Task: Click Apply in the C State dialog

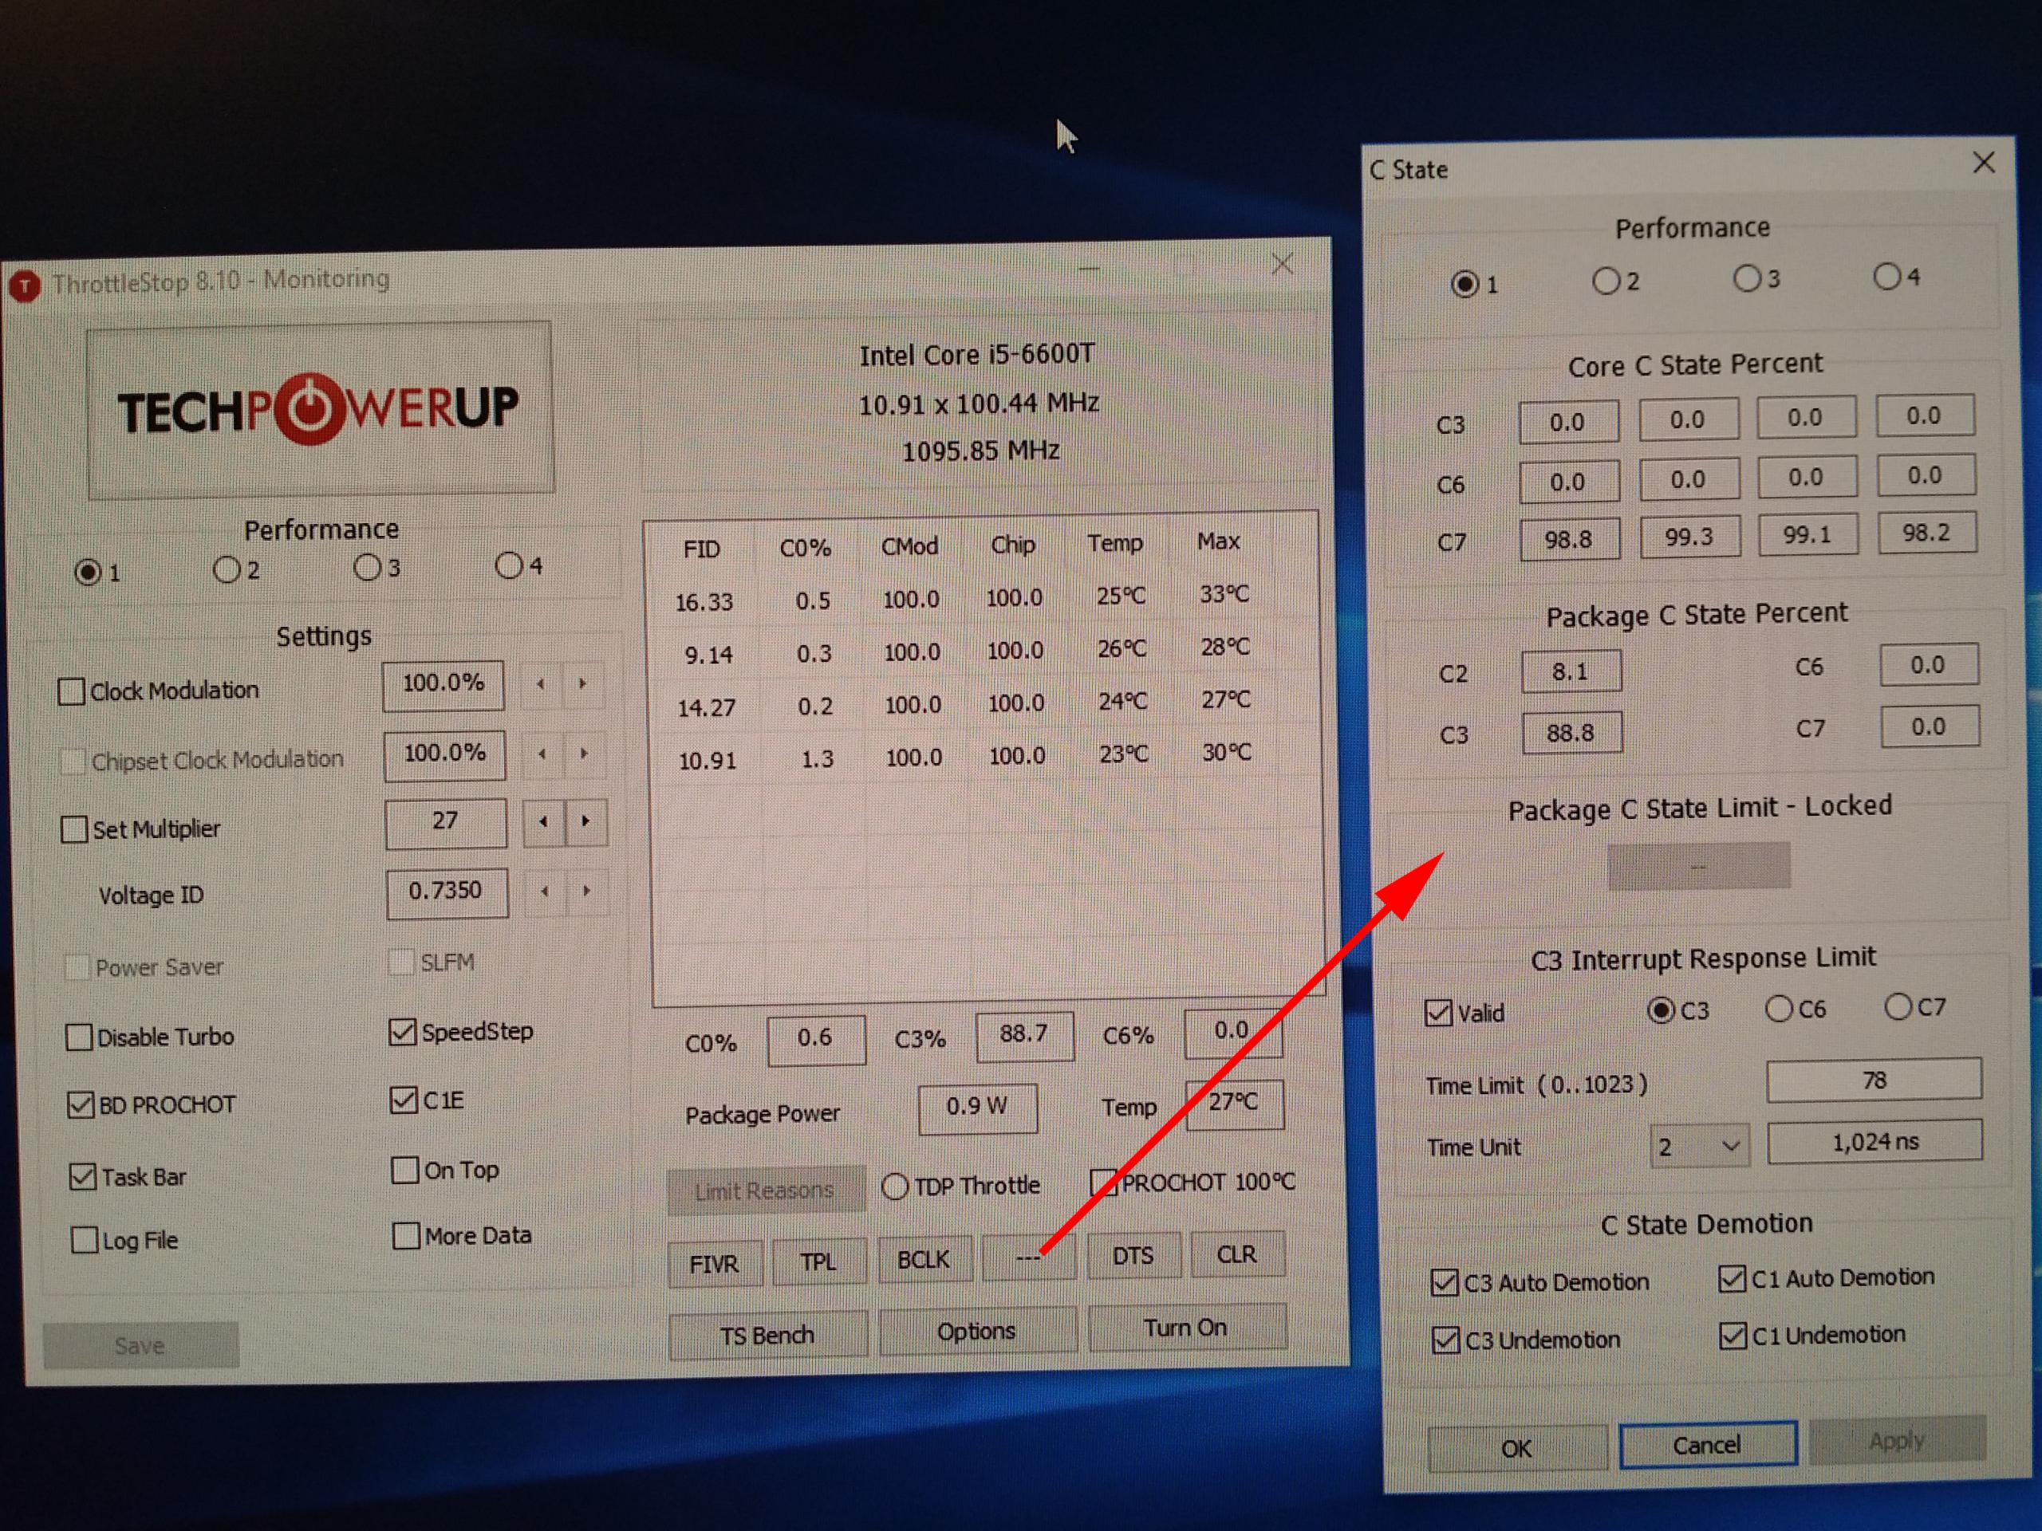Action: pos(1897,1441)
